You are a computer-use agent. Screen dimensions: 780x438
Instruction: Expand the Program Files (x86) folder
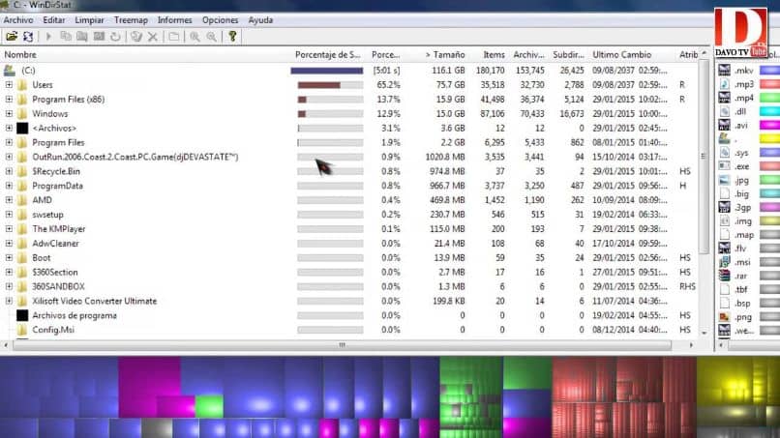[x=9, y=100]
